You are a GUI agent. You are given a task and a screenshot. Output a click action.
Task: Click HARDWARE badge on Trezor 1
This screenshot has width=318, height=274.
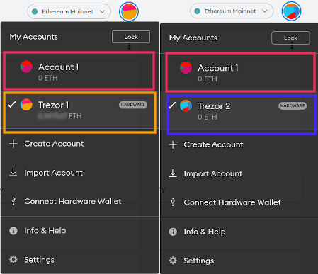(133, 105)
